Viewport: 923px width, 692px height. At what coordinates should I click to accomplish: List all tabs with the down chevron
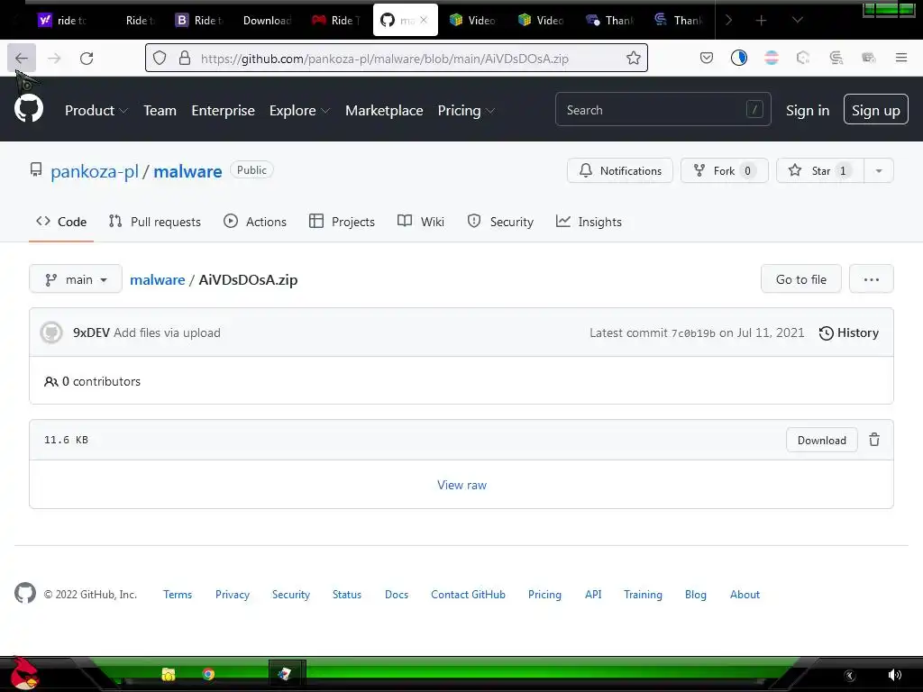point(797,21)
